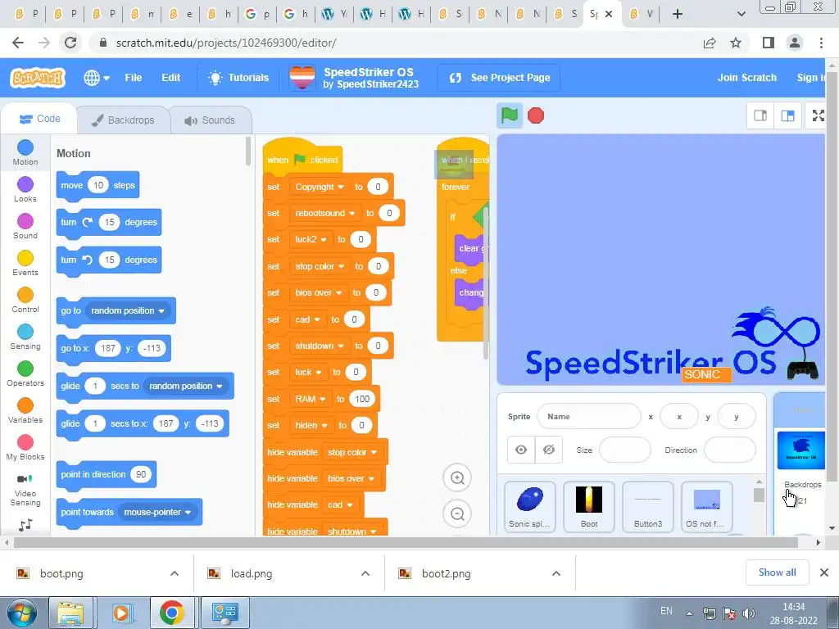Share this page from address bar
Image resolution: width=839 pixels, height=629 pixels.
tap(710, 43)
